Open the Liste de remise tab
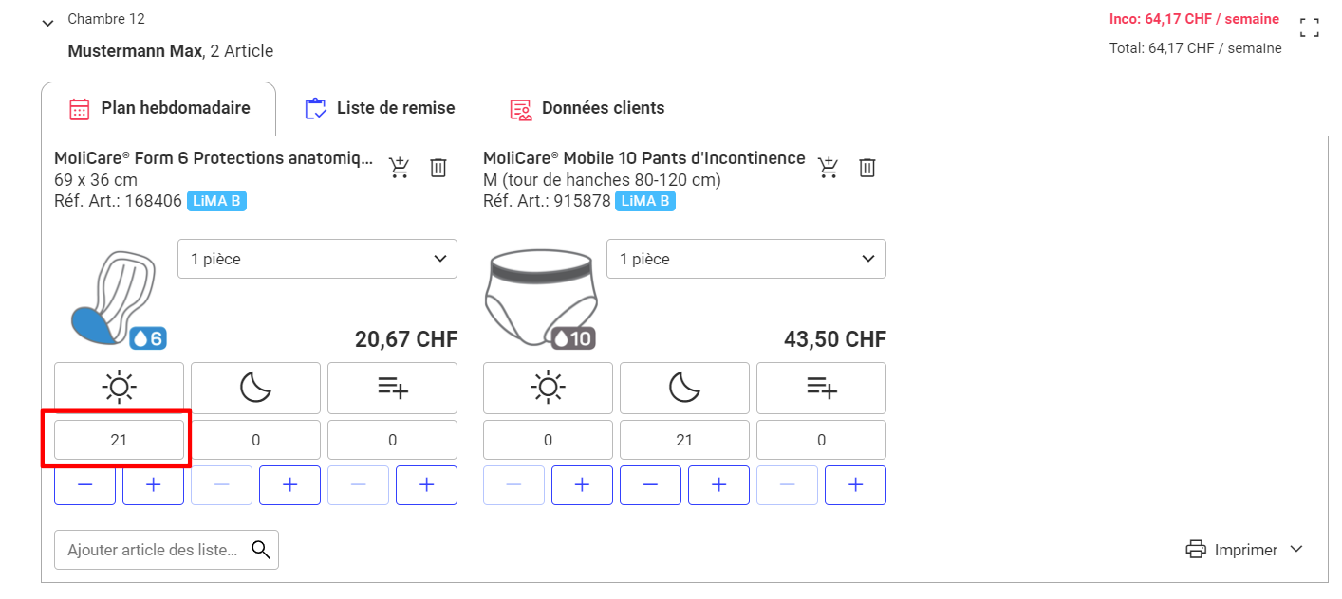The image size is (1342, 599). tap(380, 108)
